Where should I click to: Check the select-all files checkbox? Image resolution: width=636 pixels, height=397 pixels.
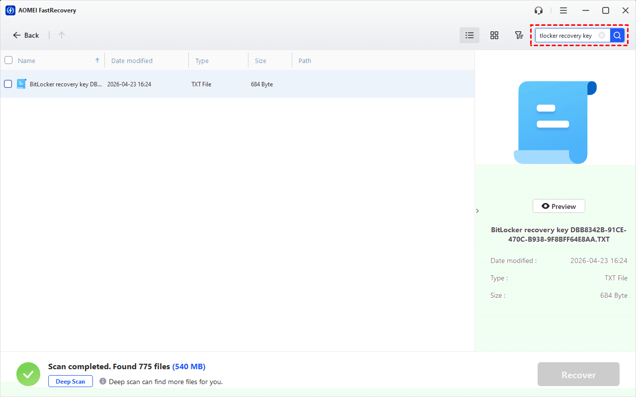point(8,60)
